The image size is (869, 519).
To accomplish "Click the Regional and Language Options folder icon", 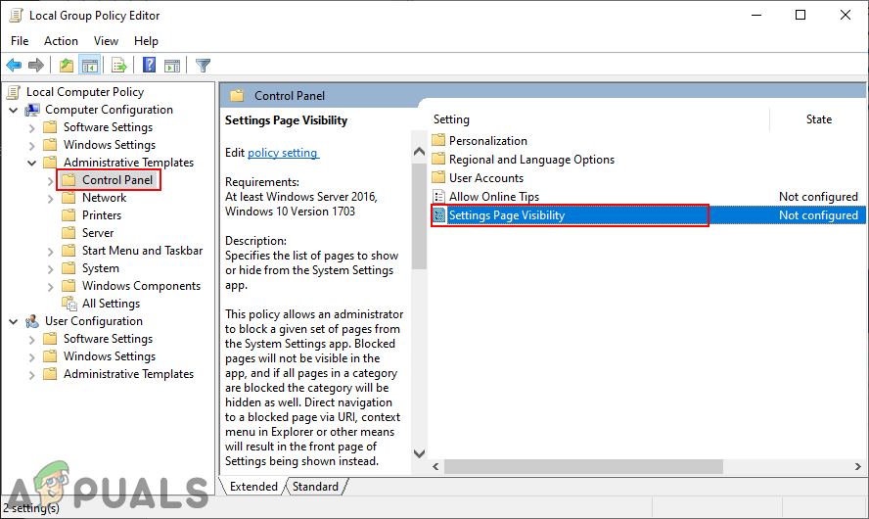I will [439, 160].
